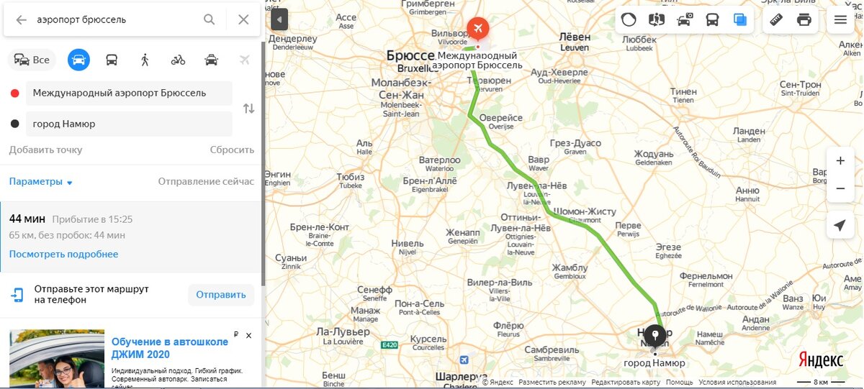Choose the walking route mode
The height and width of the screenshot is (389, 864).
point(145,60)
